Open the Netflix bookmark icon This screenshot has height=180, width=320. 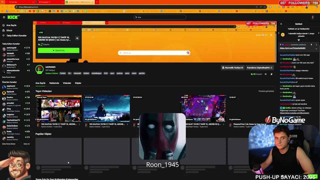[x=58, y=11]
